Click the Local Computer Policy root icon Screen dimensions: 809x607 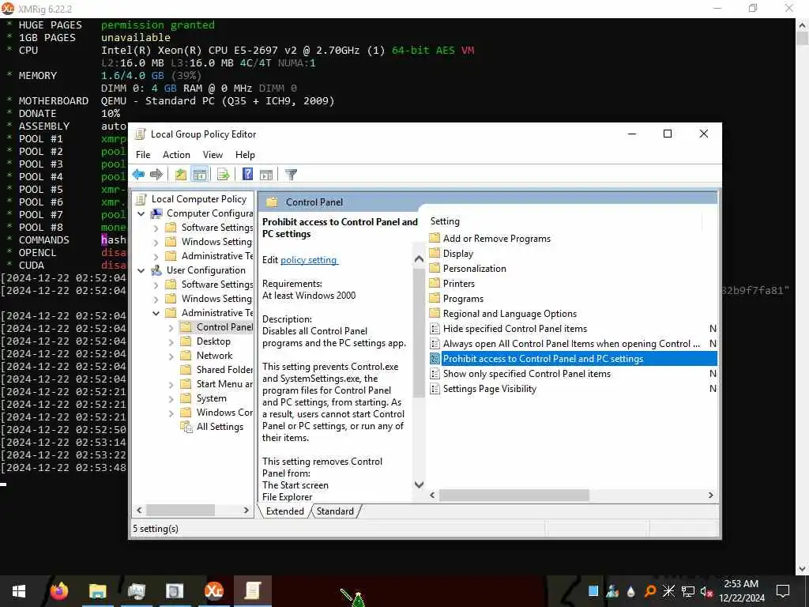pos(141,198)
